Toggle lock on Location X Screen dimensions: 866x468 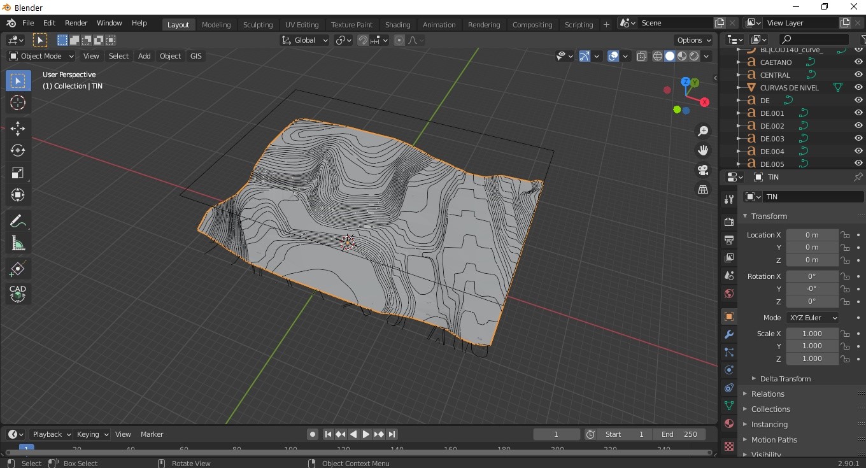[x=845, y=235]
